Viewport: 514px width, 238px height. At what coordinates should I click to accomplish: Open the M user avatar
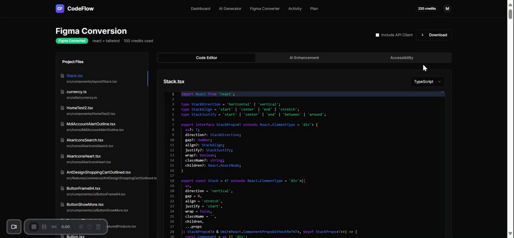447,9
